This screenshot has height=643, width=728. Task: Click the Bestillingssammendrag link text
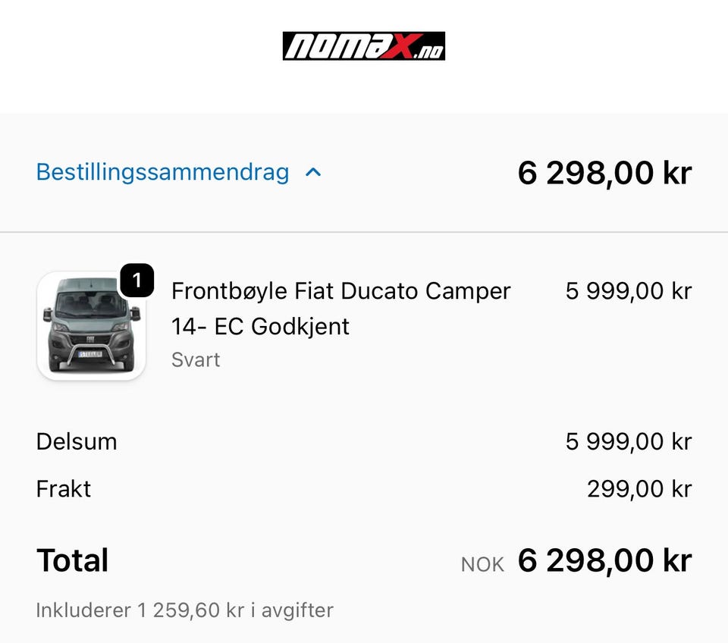coord(162,173)
